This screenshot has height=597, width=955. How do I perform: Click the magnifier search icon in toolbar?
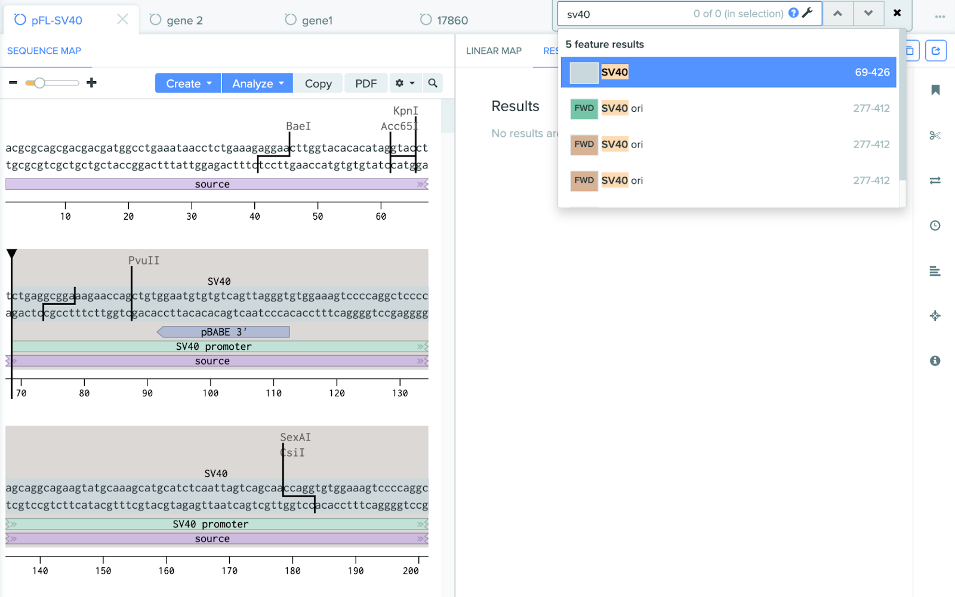point(433,84)
